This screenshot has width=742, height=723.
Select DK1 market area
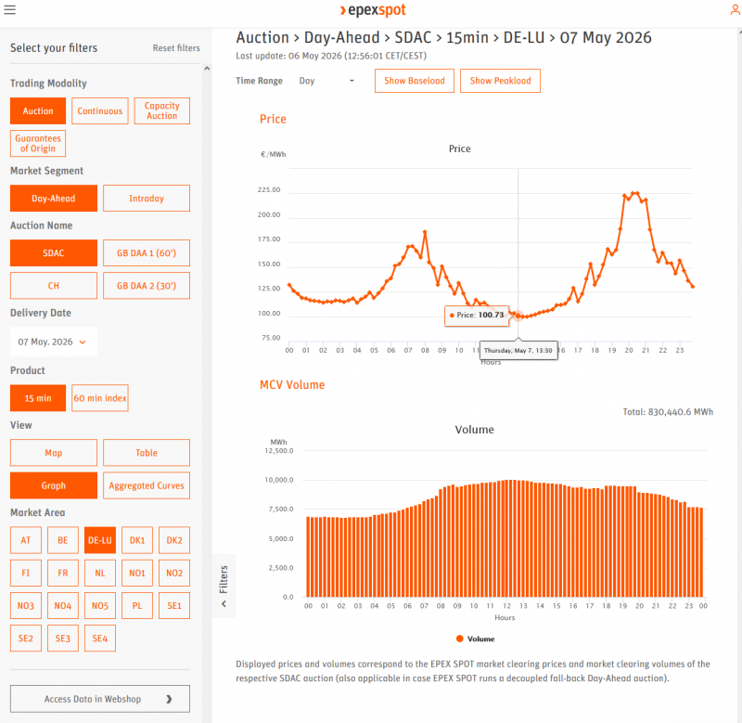click(137, 540)
